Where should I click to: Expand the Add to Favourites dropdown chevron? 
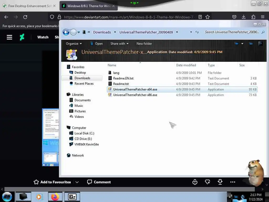[77, 182]
